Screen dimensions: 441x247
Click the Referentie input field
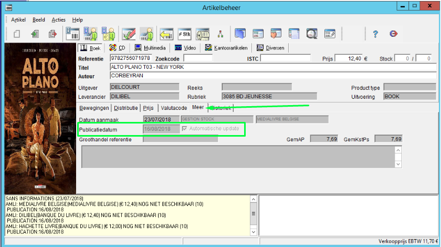click(x=131, y=58)
